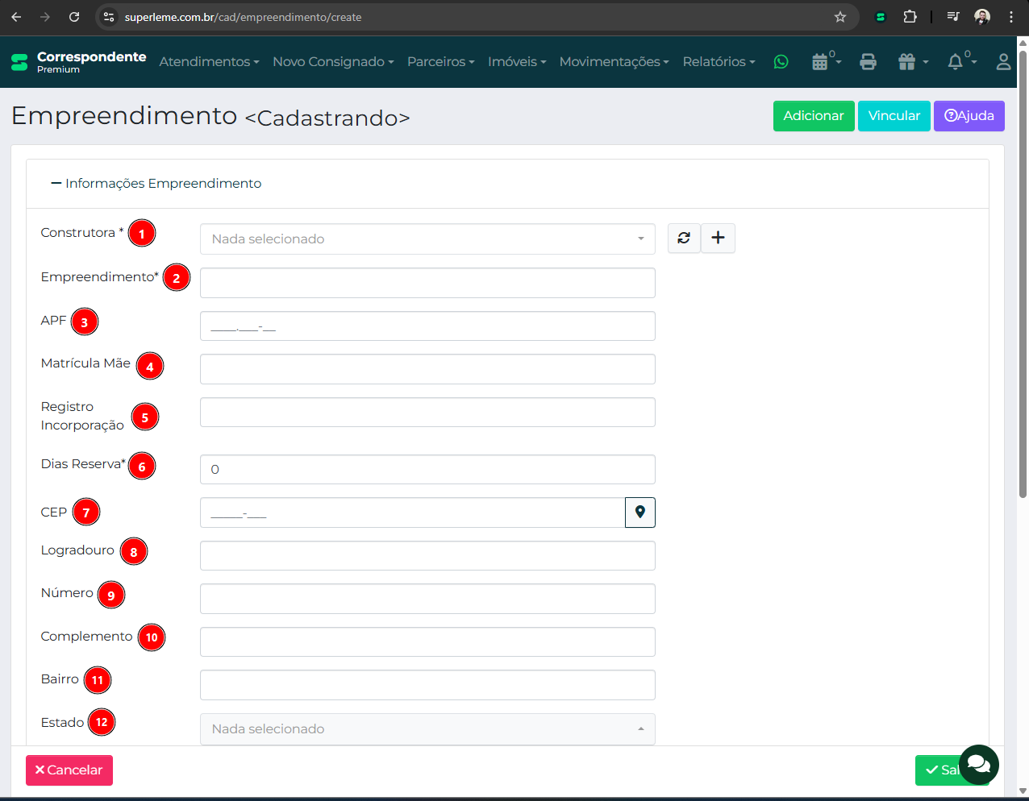1029x801 pixels.
Task: Expand the Construtora dropdown
Action: click(427, 239)
